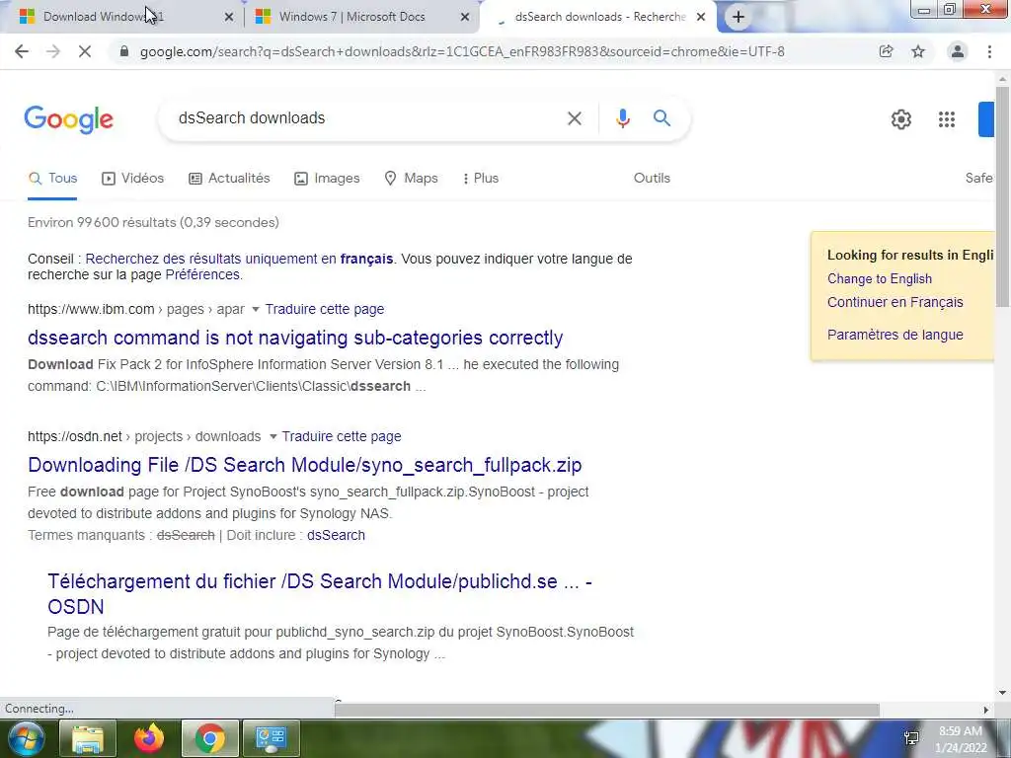Open a new browser tab
The width and height of the screenshot is (1011, 758).
click(x=739, y=18)
